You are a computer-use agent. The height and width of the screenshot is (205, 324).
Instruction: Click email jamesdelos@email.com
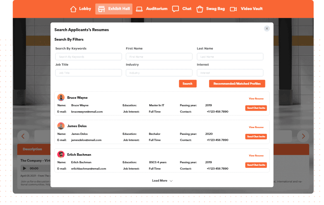click(x=86, y=140)
